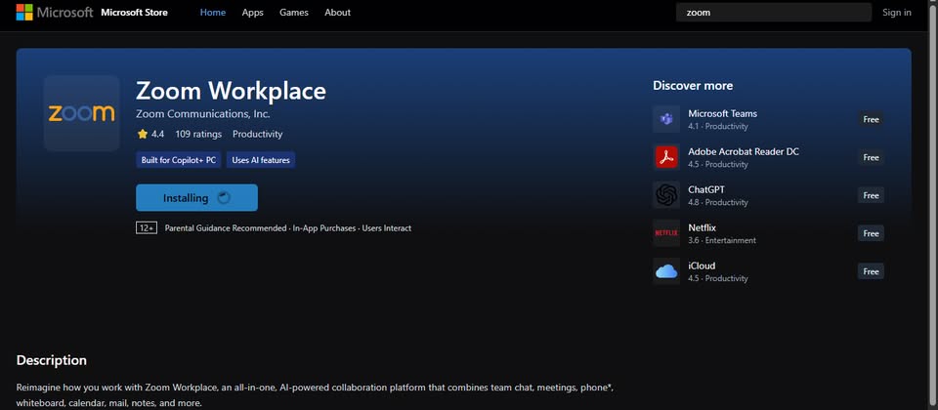Click the Zoom Workplace app logo
Viewport: 938px width, 410px height.
(81, 113)
